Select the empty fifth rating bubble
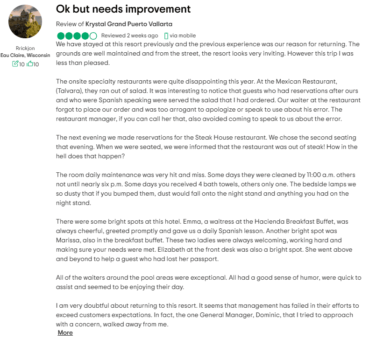 93,36
